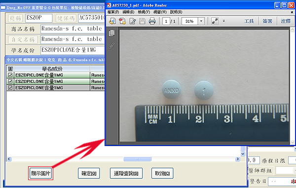The image size is (296, 188).
Task: Click the page number input field
Action: 166,21
